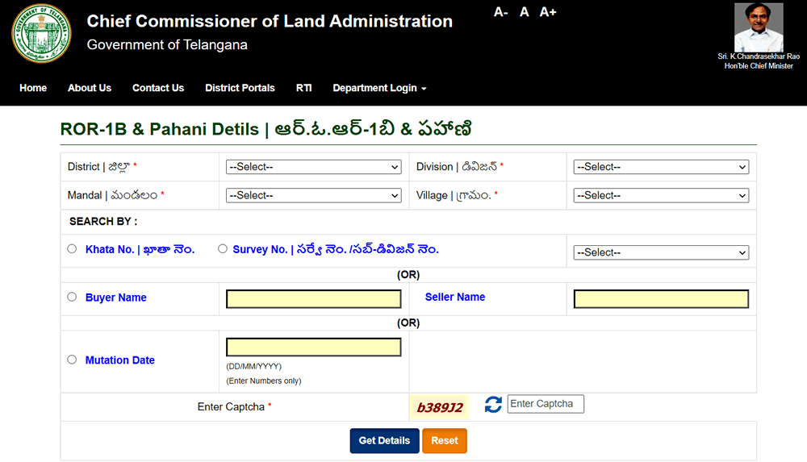
Task: Click the captcha image b389J2
Action: coord(440,407)
